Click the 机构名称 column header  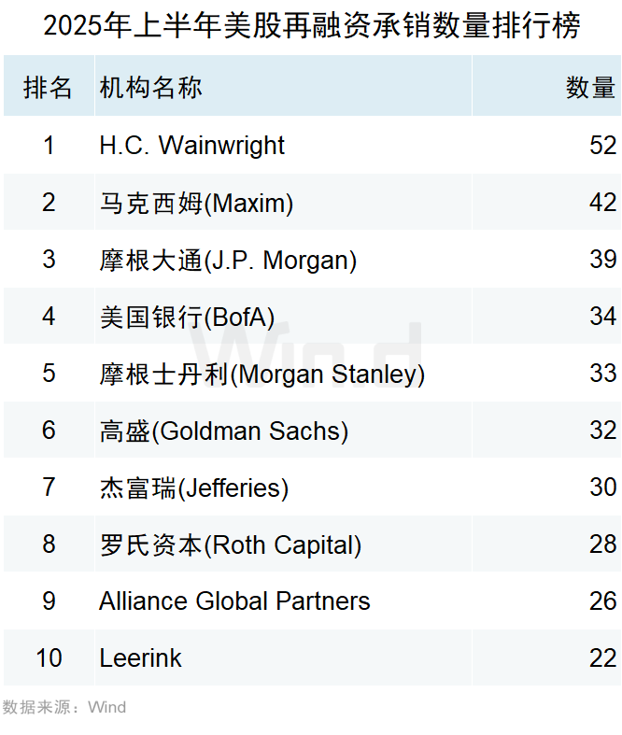tap(150, 88)
